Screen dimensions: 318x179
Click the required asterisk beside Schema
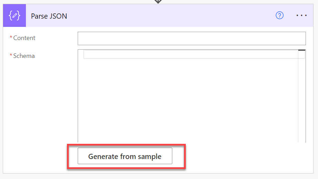[x=11, y=56]
